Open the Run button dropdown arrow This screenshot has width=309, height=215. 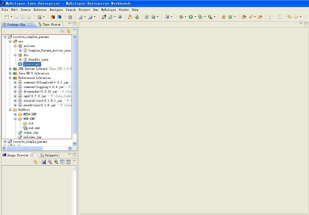(x=195, y=17)
